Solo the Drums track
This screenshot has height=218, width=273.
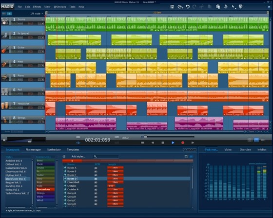[14, 23]
